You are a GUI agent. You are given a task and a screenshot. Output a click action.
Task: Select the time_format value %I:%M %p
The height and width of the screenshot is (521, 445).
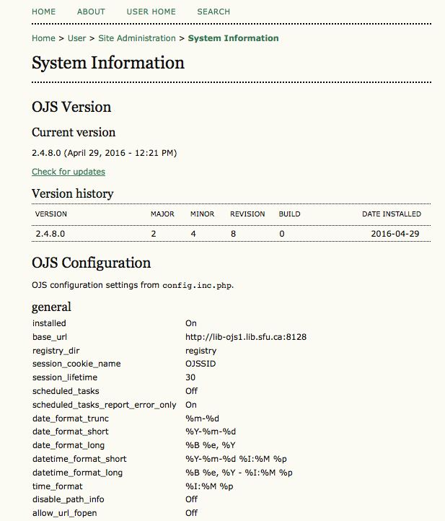(209, 486)
